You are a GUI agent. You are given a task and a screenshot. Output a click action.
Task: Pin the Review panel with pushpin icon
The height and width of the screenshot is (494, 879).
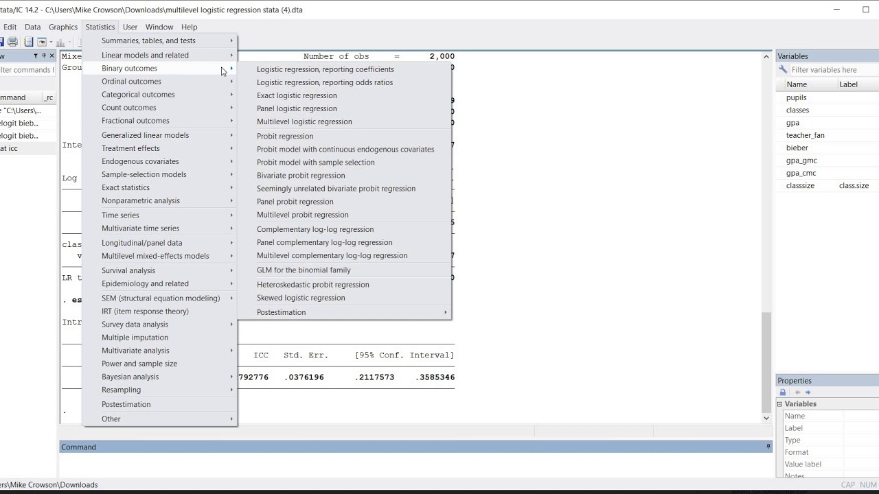[x=44, y=56]
